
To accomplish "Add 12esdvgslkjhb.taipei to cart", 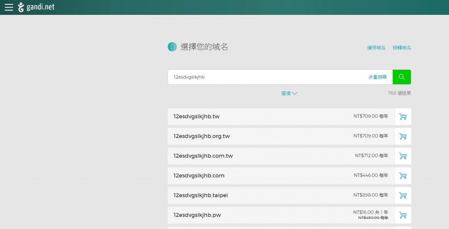I will click(x=403, y=195).
